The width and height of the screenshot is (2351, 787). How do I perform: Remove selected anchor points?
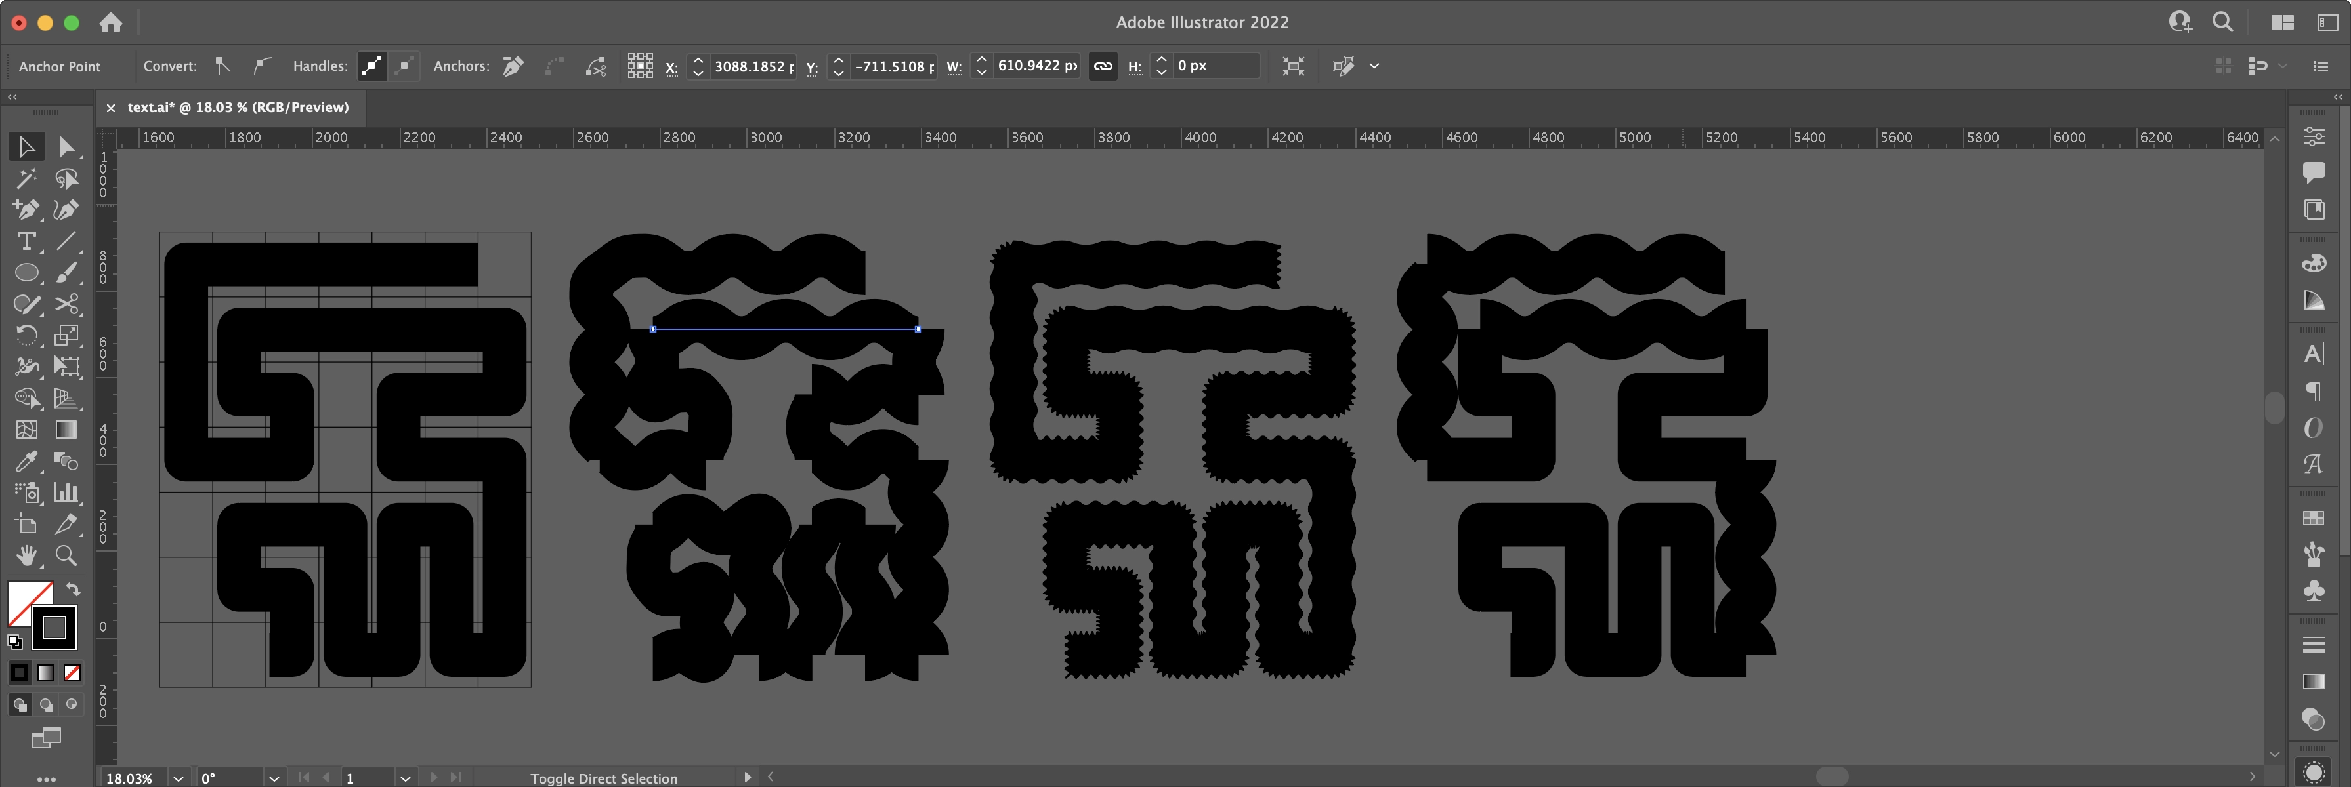tap(513, 66)
